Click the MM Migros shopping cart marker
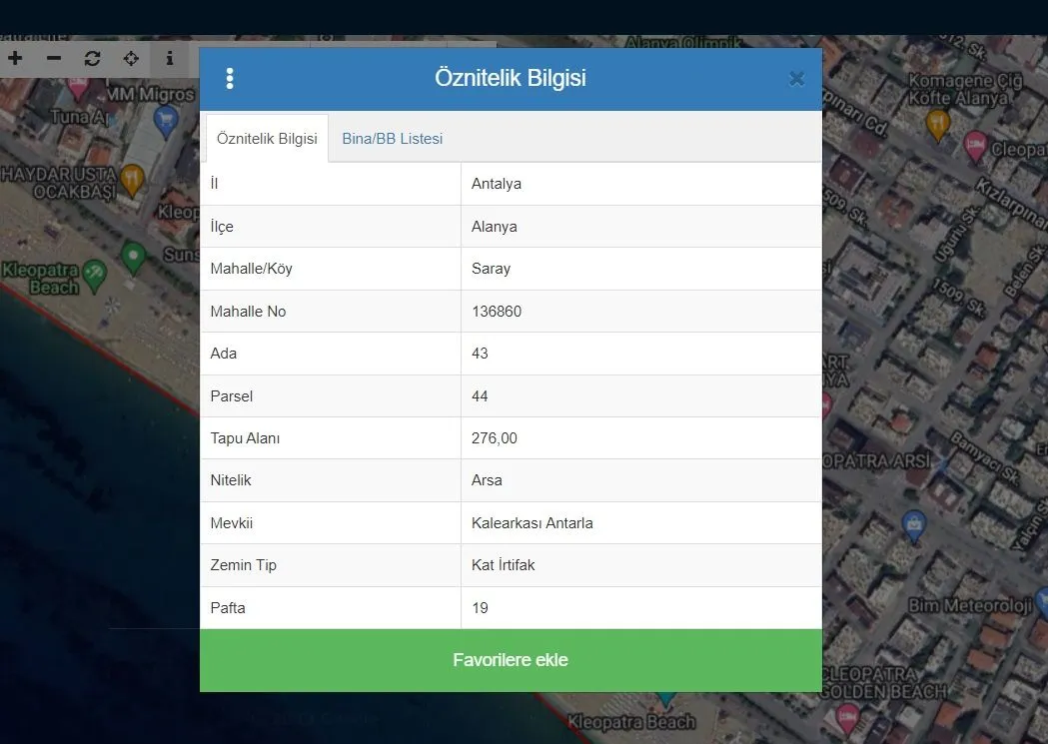This screenshot has height=744, width=1048. 167,121
